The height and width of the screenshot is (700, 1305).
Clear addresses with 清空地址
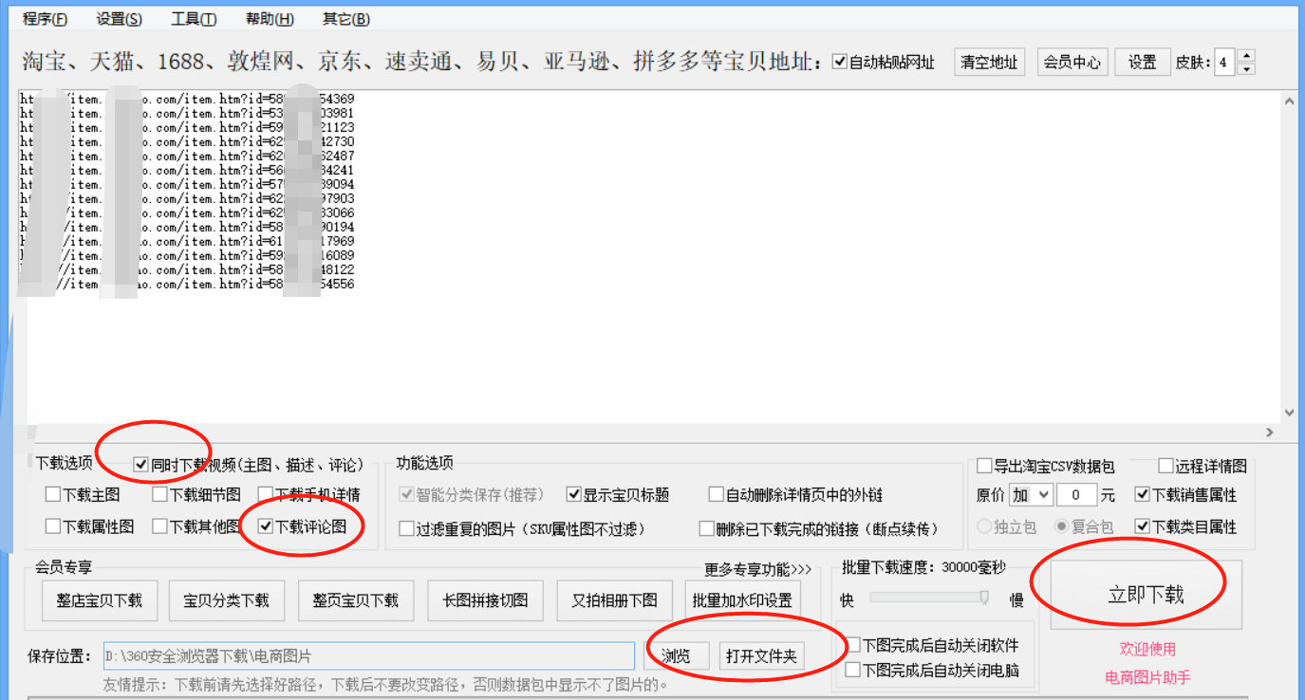(990, 61)
